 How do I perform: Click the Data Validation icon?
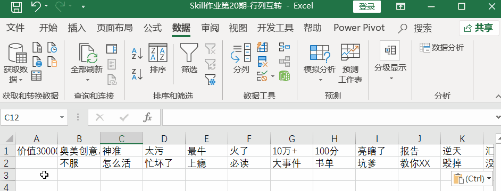click(x=262, y=76)
